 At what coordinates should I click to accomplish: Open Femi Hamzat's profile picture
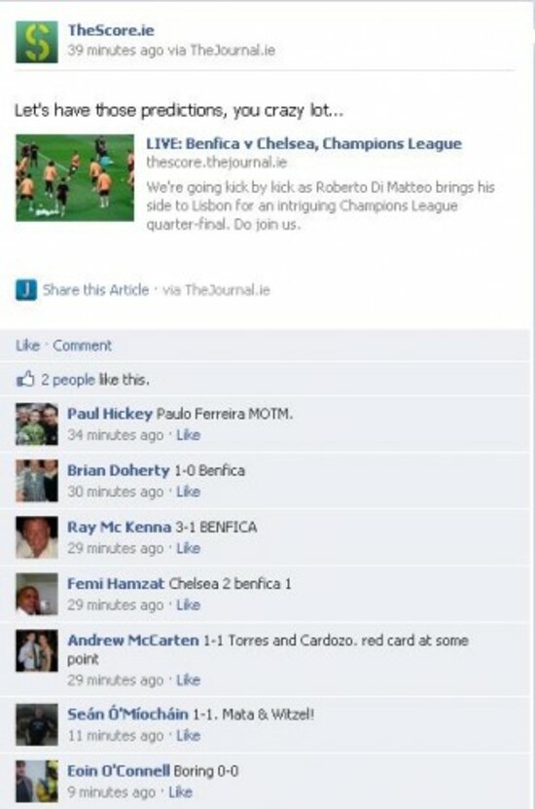37,595
